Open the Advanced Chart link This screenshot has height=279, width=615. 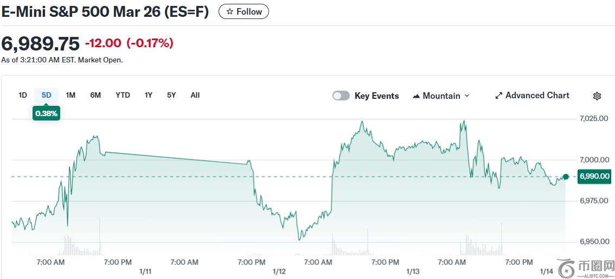pos(537,96)
